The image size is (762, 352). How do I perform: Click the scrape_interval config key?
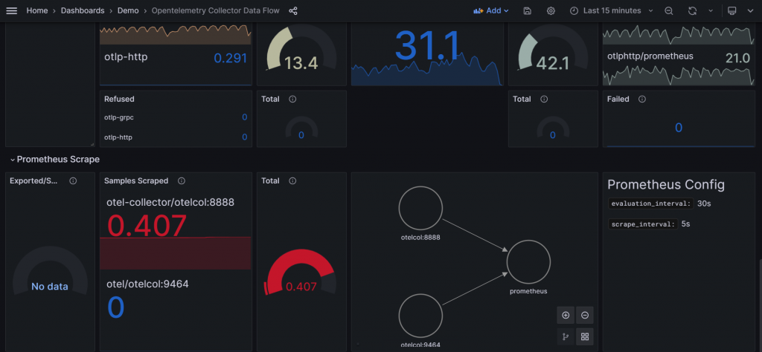(x=642, y=224)
